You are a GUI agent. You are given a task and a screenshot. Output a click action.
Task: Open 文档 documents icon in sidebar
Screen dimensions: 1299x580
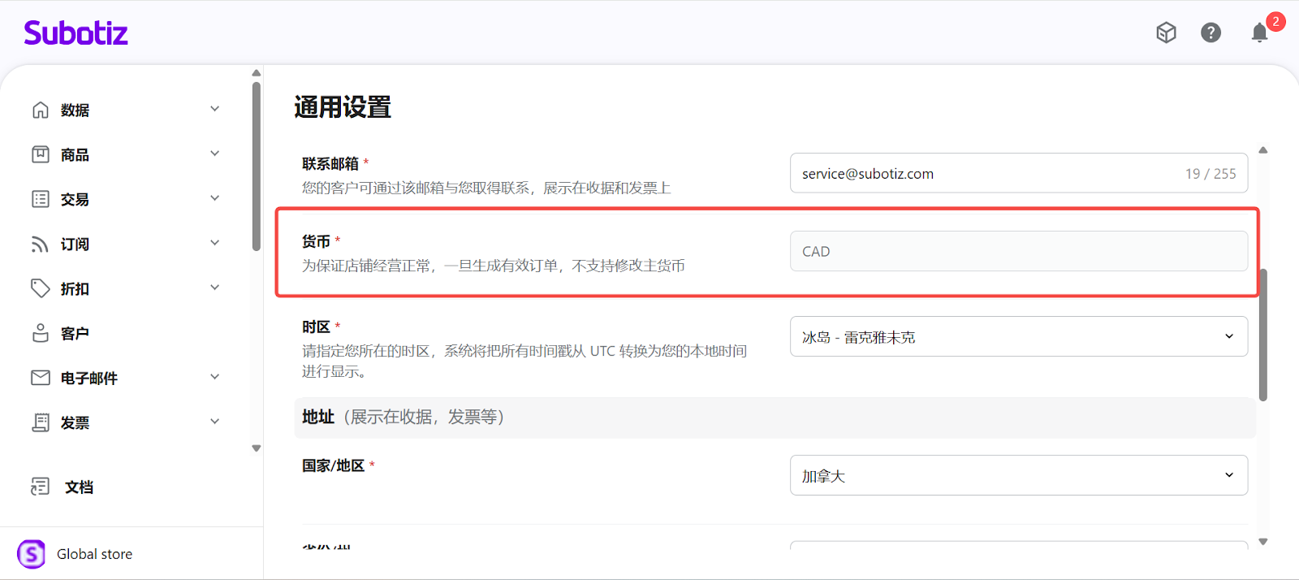[41, 487]
